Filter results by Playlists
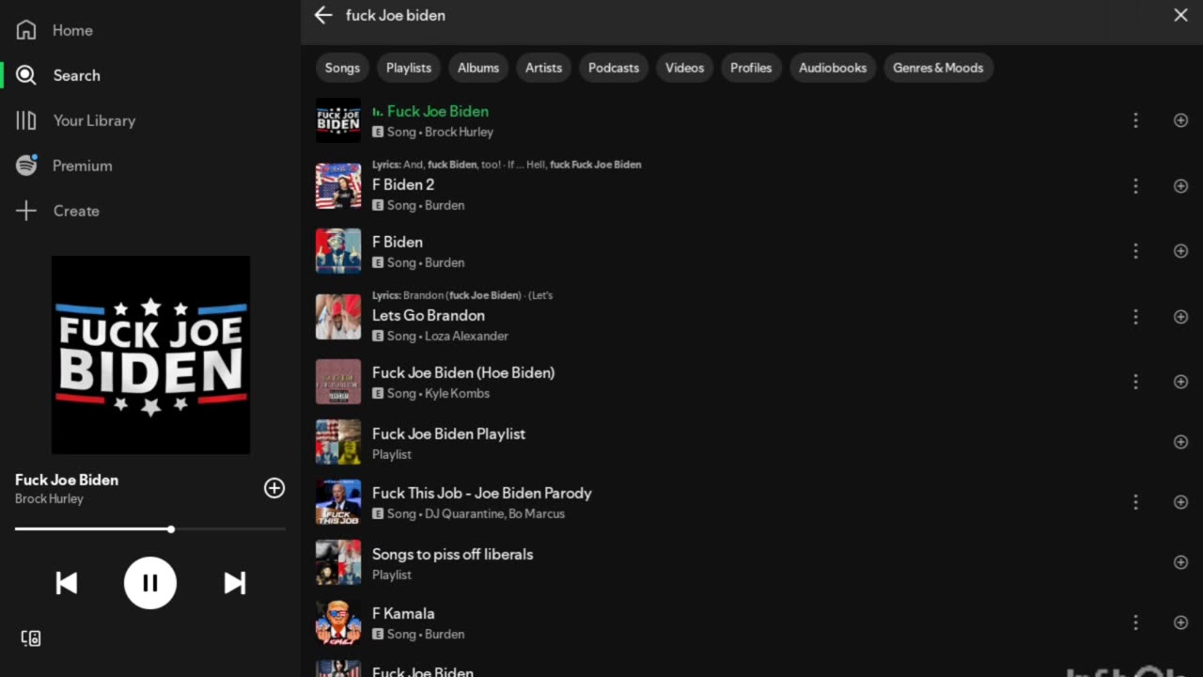The height and width of the screenshot is (677, 1203). click(409, 68)
